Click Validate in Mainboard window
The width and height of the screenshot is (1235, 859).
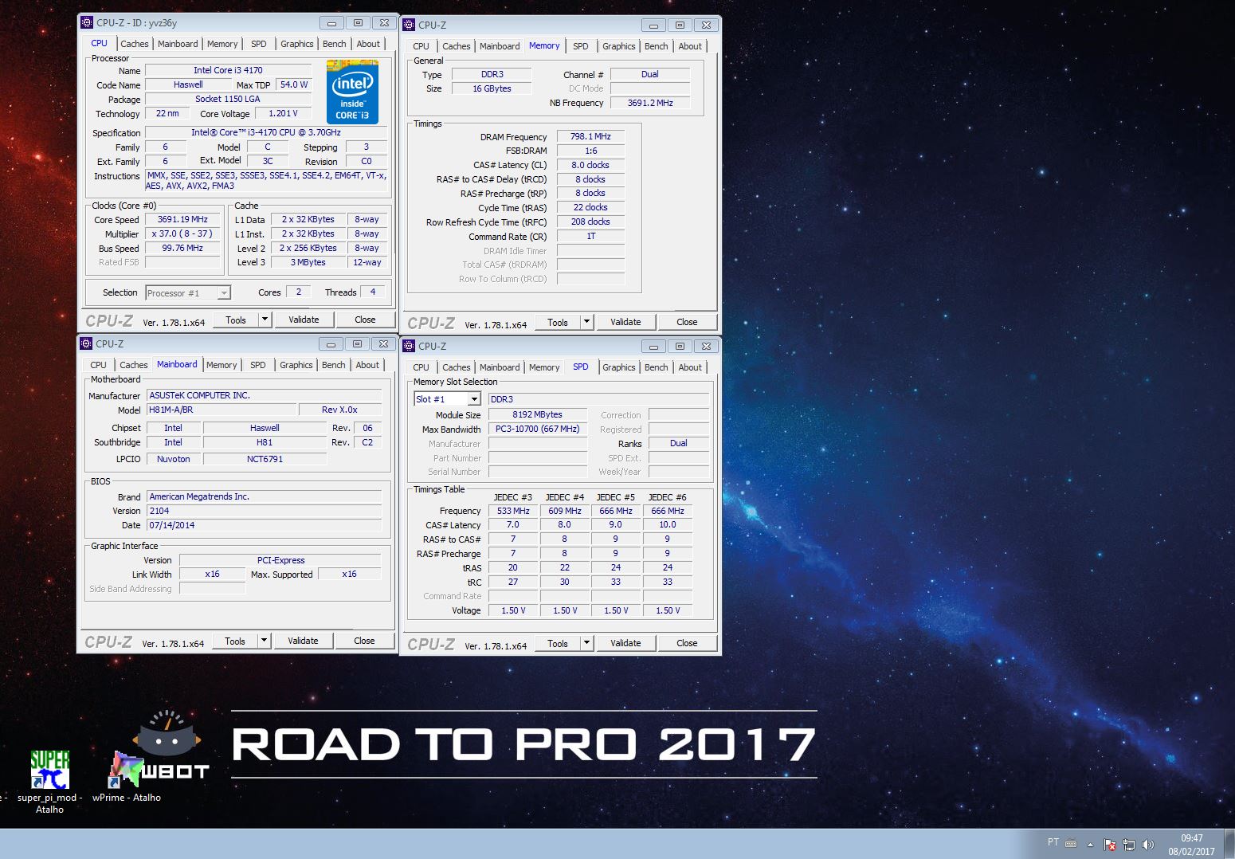pyautogui.click(x=303, y=641)
